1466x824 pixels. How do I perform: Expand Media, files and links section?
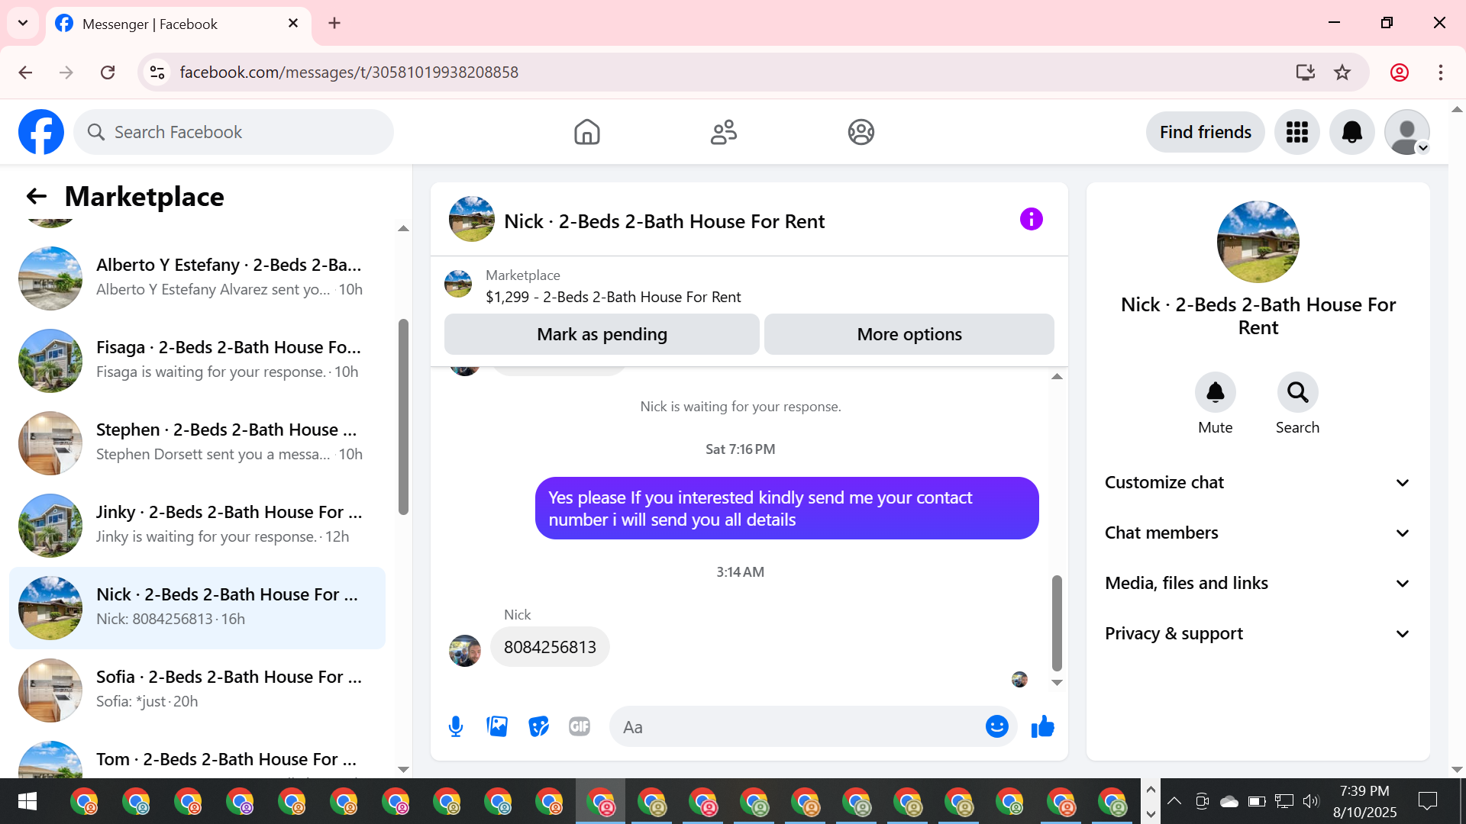click(1257, 583)
